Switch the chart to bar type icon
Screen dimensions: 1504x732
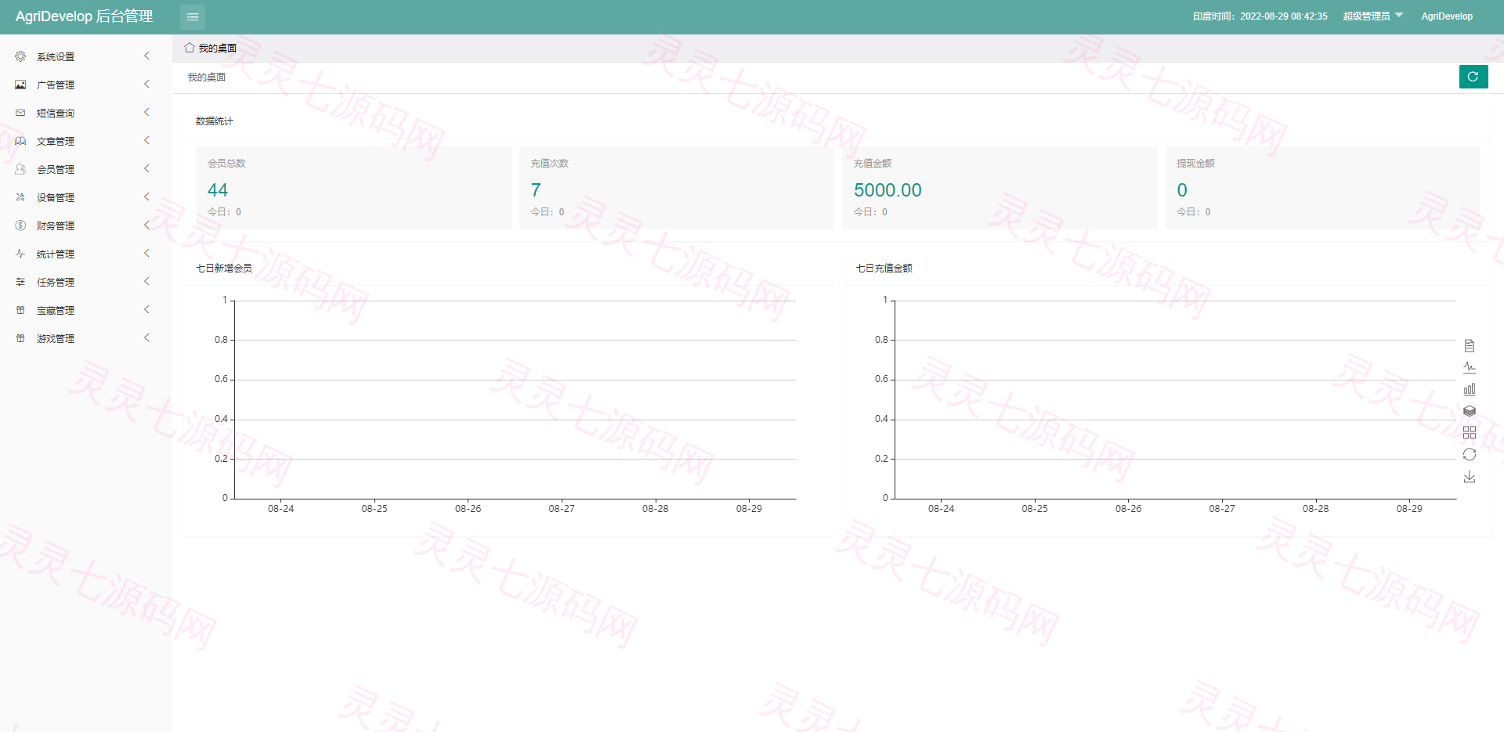coord(1470,389)
